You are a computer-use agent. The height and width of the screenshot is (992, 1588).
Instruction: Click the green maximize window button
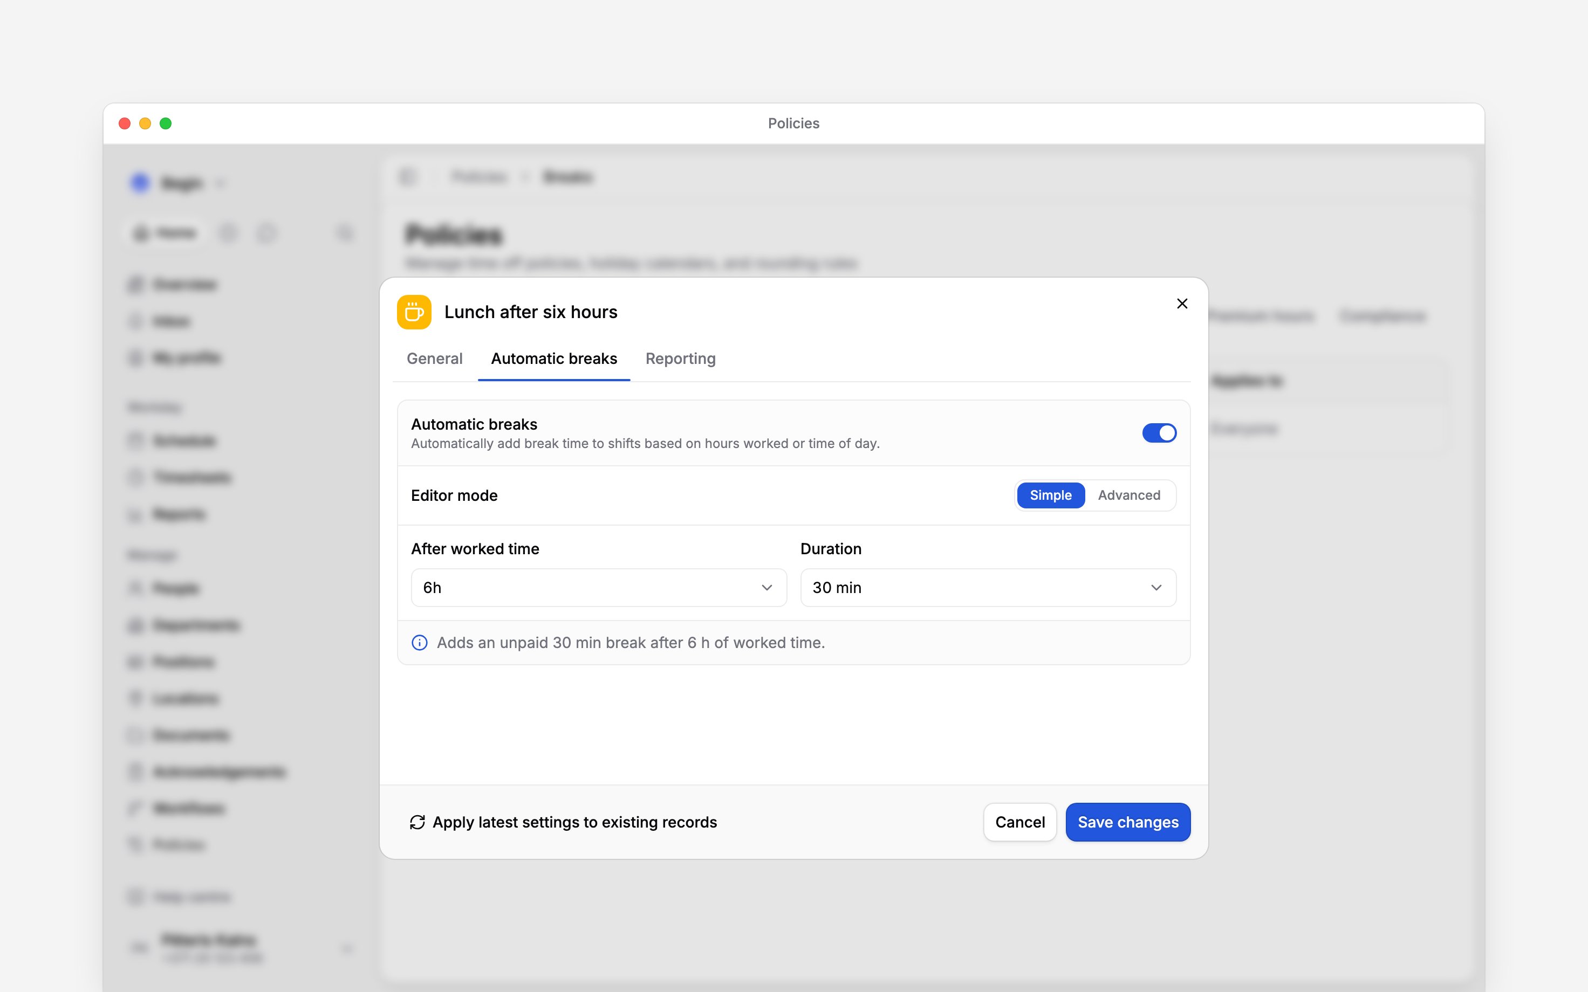[166, 123]
